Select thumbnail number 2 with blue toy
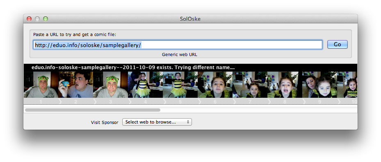Screen dimensions: 381x162 click(x=75, y=85)
